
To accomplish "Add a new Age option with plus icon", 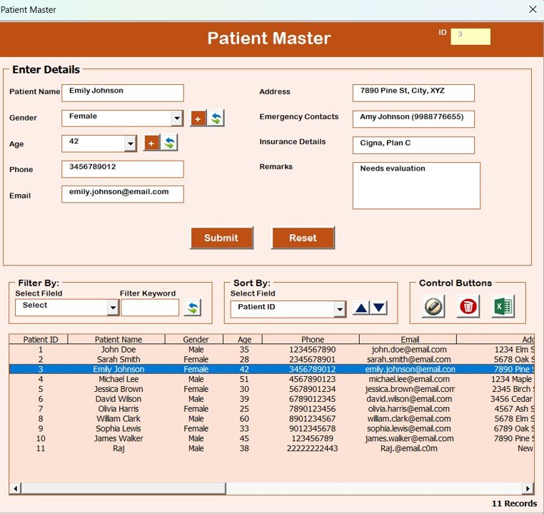I will coord(151,143).
